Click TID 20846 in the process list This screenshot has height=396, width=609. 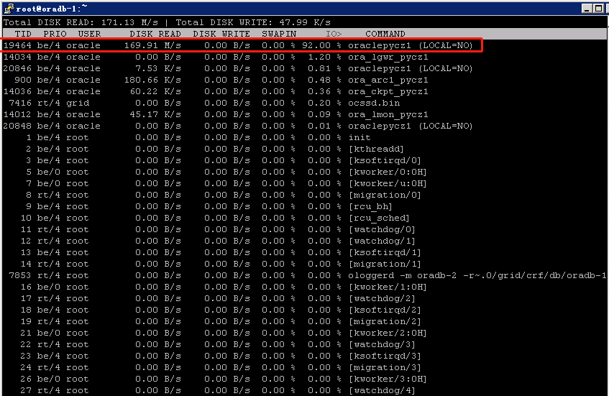(17, 68)
